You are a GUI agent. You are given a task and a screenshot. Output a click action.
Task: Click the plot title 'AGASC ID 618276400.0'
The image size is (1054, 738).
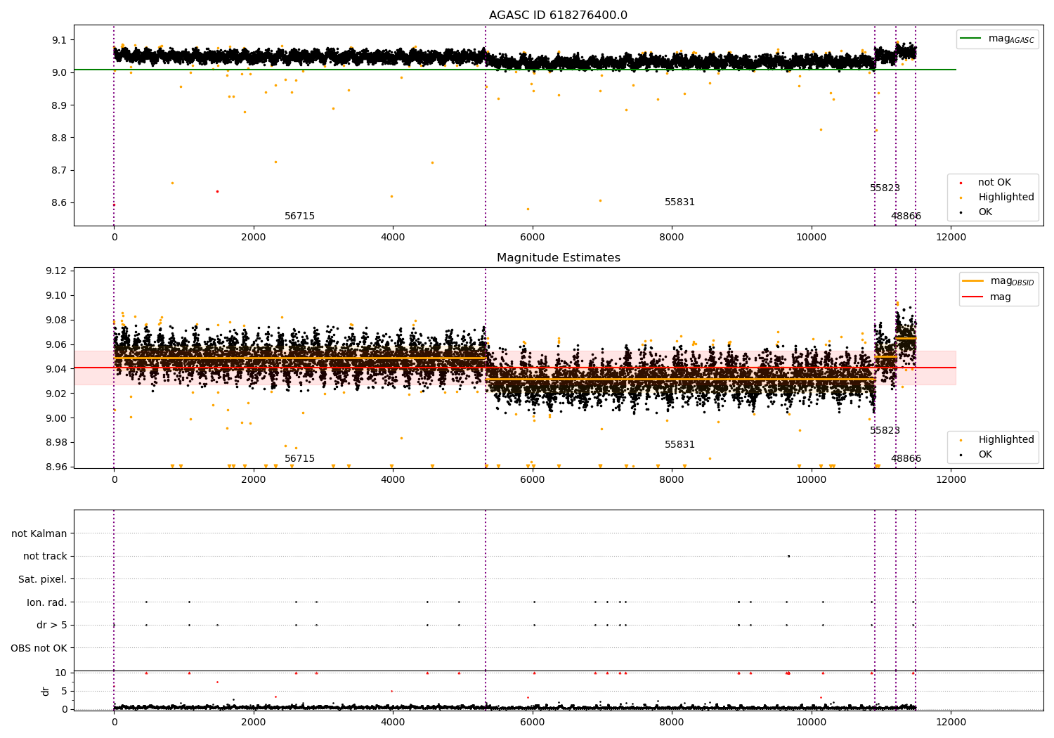tap(558, 15)
